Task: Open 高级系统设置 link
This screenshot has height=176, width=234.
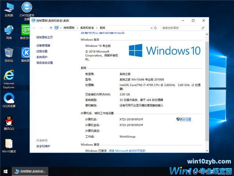Action: tap(45, 63)
